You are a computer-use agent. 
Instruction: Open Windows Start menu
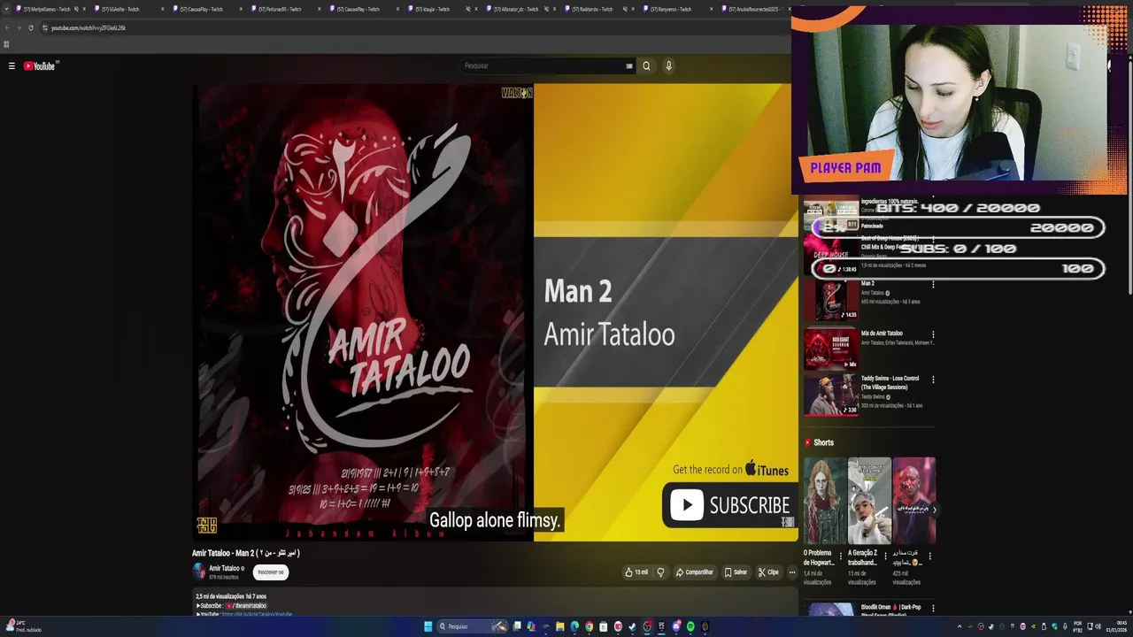pos(428,626)
